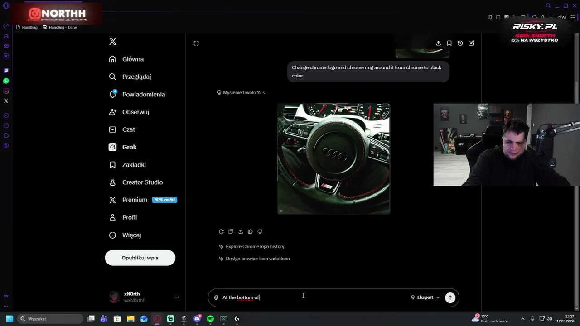The image size is (580, 326).
Task: Share the Grok conversation
Action: 438,43
